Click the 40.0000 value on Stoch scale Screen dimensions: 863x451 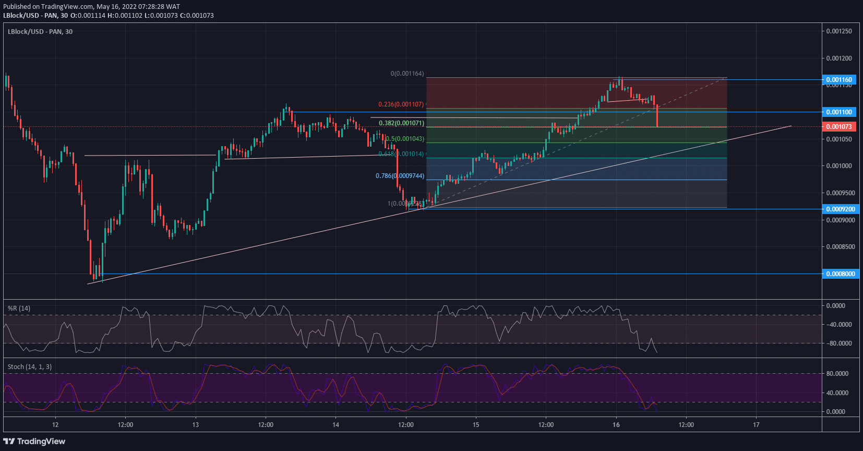point(837,393)
